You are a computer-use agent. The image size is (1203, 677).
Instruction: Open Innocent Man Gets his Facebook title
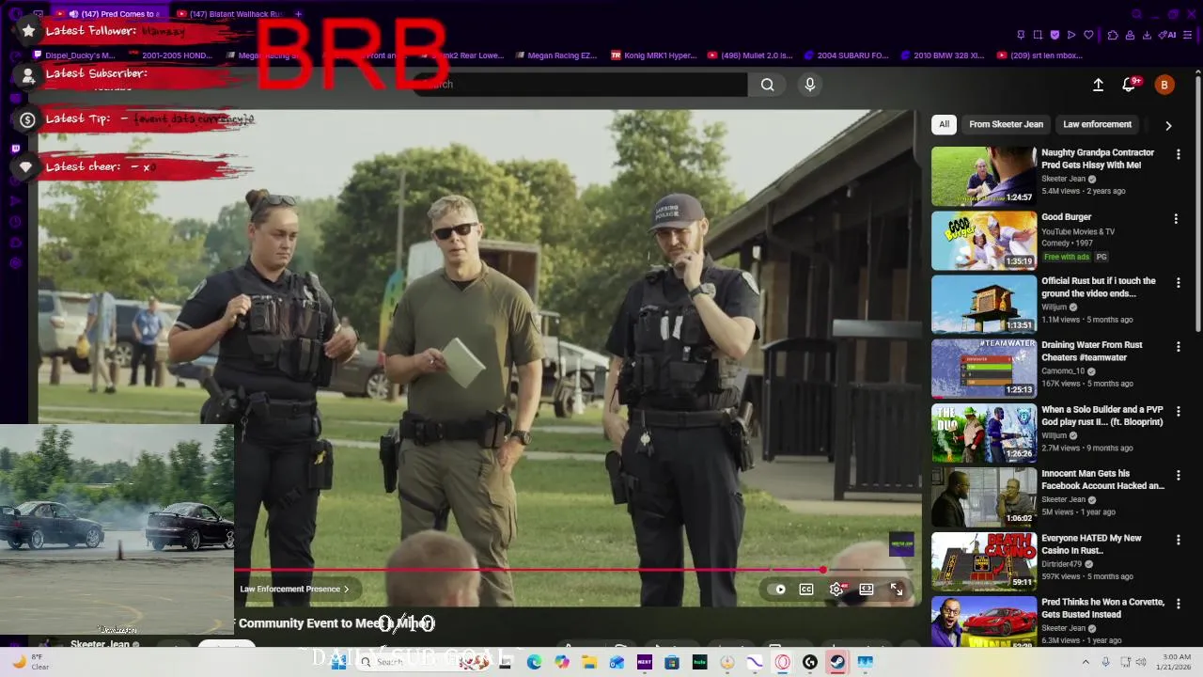click(x=1102, y=480)
